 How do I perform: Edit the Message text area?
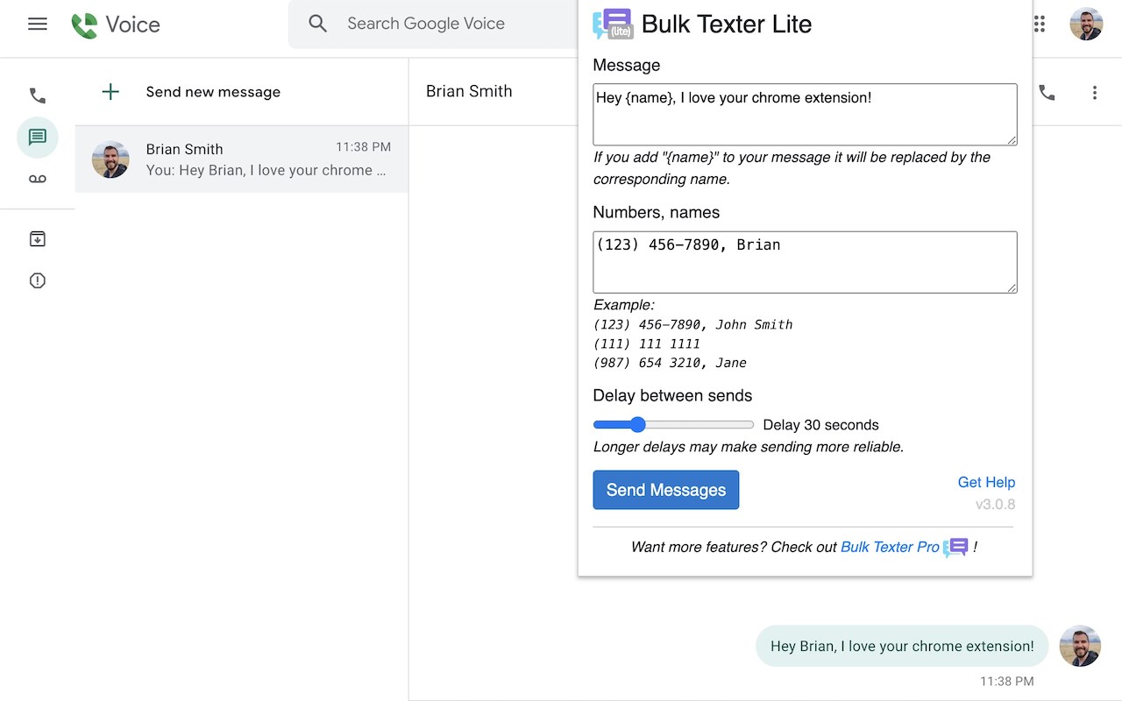805,114
